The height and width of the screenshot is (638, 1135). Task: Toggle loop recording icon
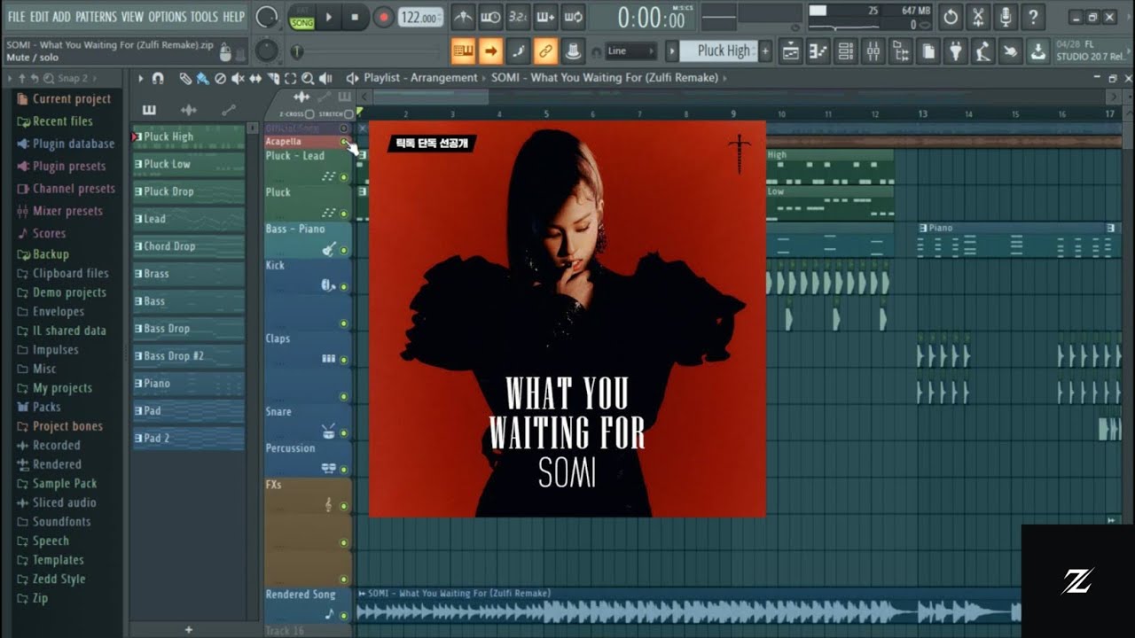[x=573, y=17]
